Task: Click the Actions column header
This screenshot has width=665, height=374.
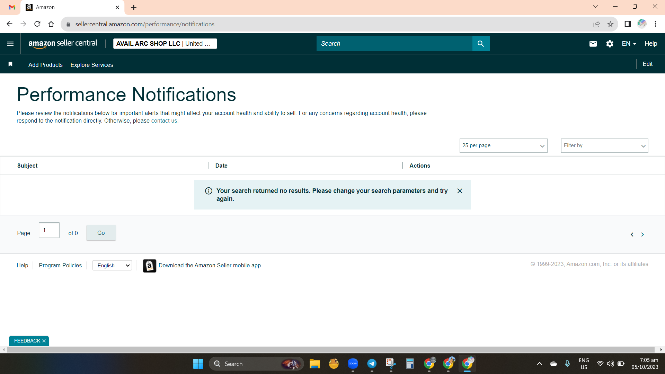Action: tap(420, 166)
